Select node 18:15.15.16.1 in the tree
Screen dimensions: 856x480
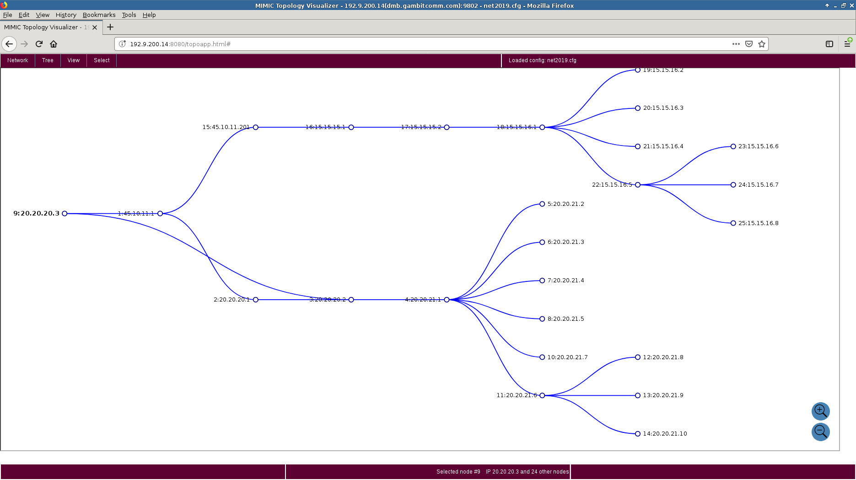542,127
